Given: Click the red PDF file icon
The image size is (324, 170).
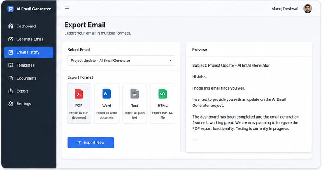Looking at the screenshot, I should [79, 94].
